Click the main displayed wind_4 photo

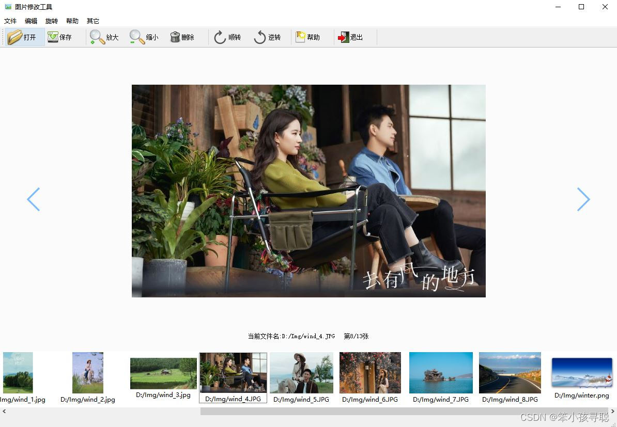308,191
